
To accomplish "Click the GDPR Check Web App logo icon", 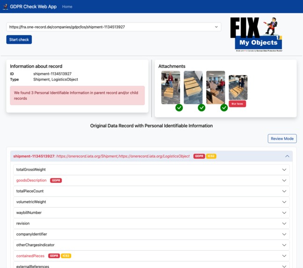I will click(6, 7).
